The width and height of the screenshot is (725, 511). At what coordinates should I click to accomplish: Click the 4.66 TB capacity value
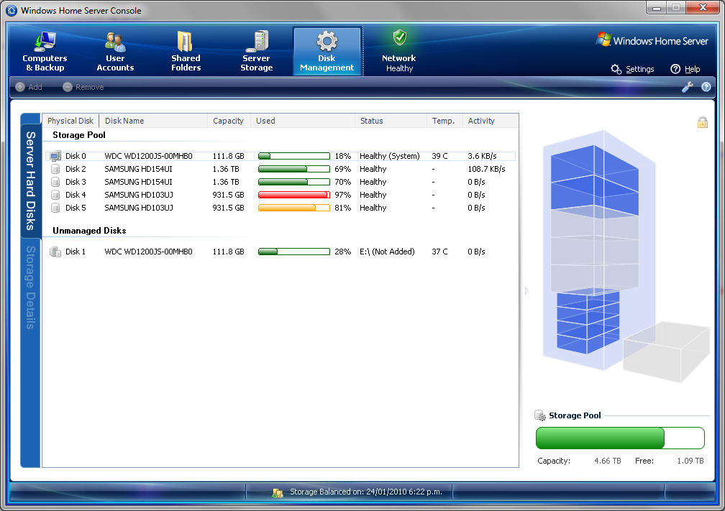tap(608, 461)
